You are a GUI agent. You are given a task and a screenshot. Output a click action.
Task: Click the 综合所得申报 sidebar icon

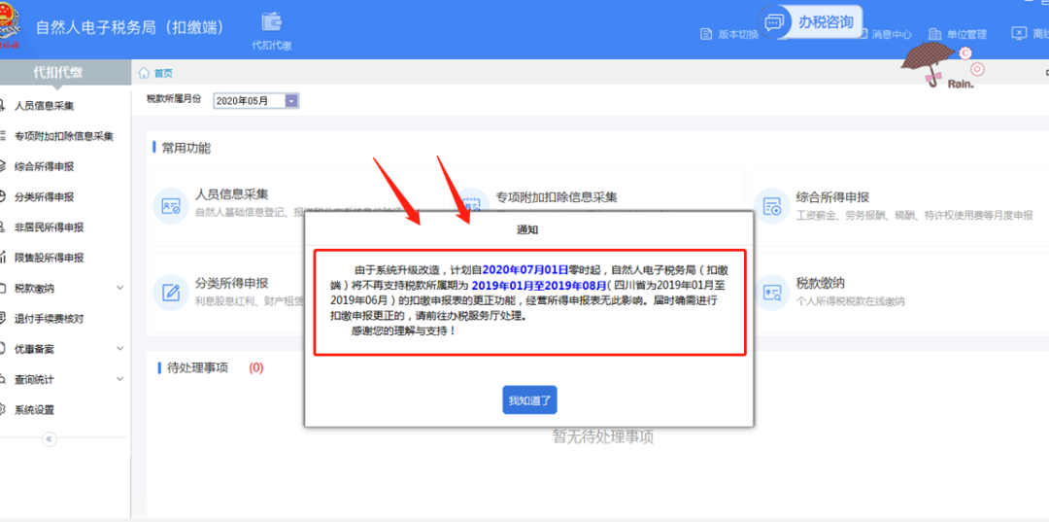[3, 166]
